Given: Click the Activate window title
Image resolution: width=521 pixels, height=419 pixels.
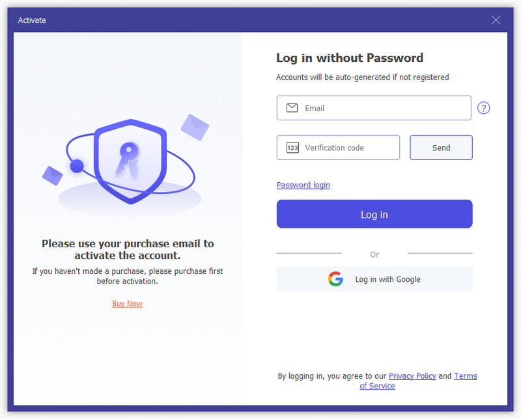Looking at the screenshot, I should tap(32, 20).
